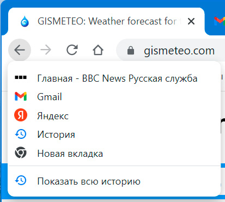Click the Back navigation arrow button
This screenshot has height=202, width=225.
point(20,50)
